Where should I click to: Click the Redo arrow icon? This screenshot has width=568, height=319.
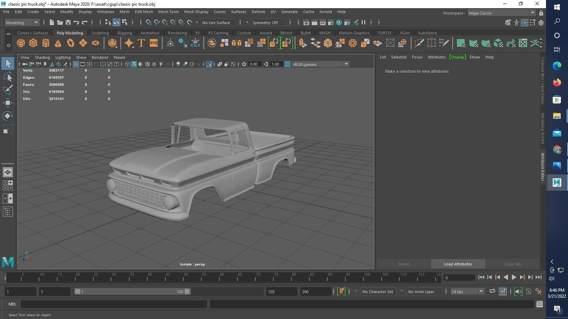click(84, 22)
